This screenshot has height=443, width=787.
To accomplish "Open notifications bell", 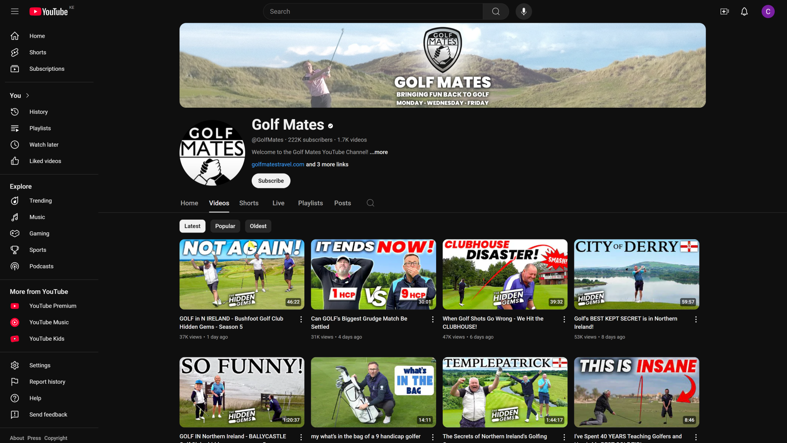I will pos(744,11).
